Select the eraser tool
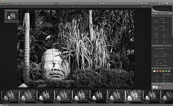The height and width of the screenshot is (106, 173). [x=163, y=3]
